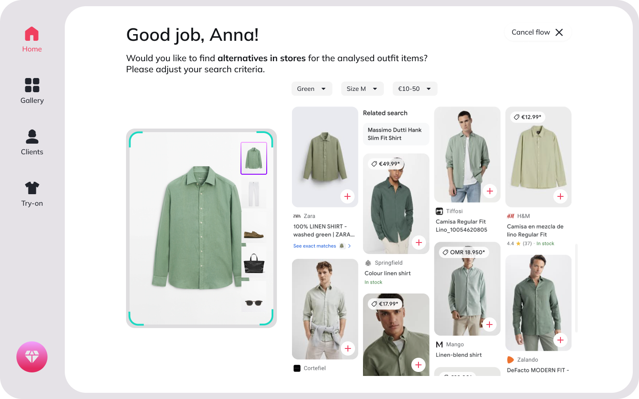Cancel the flow with the X icon
This screenshot has height=399, width=639.
click(559, 32)
